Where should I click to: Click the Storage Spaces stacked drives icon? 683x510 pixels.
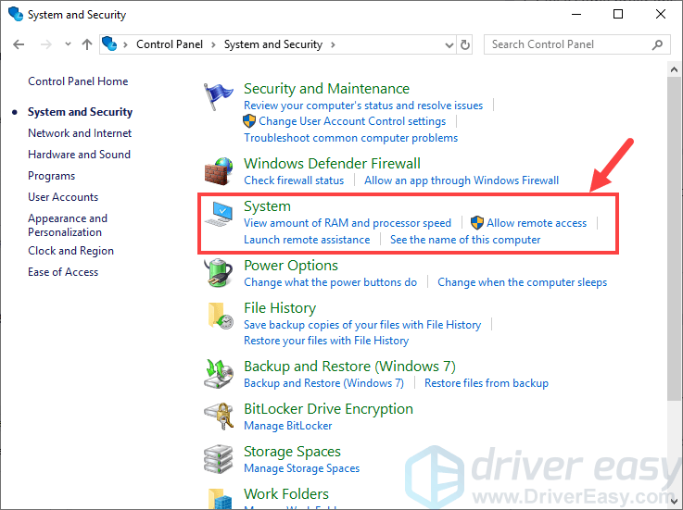pos(218,459)
